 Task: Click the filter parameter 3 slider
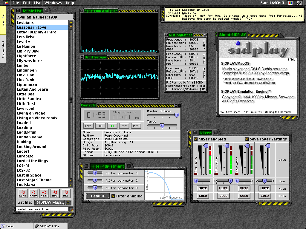coord(95,188)
